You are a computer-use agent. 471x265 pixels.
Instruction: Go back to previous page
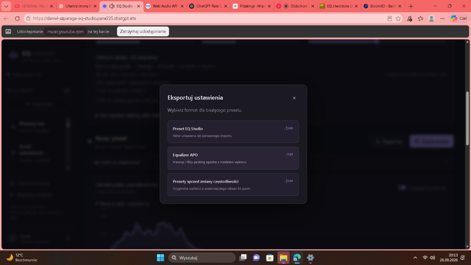6,18
